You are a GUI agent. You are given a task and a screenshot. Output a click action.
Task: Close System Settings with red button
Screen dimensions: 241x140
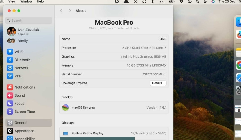[9, 11]
